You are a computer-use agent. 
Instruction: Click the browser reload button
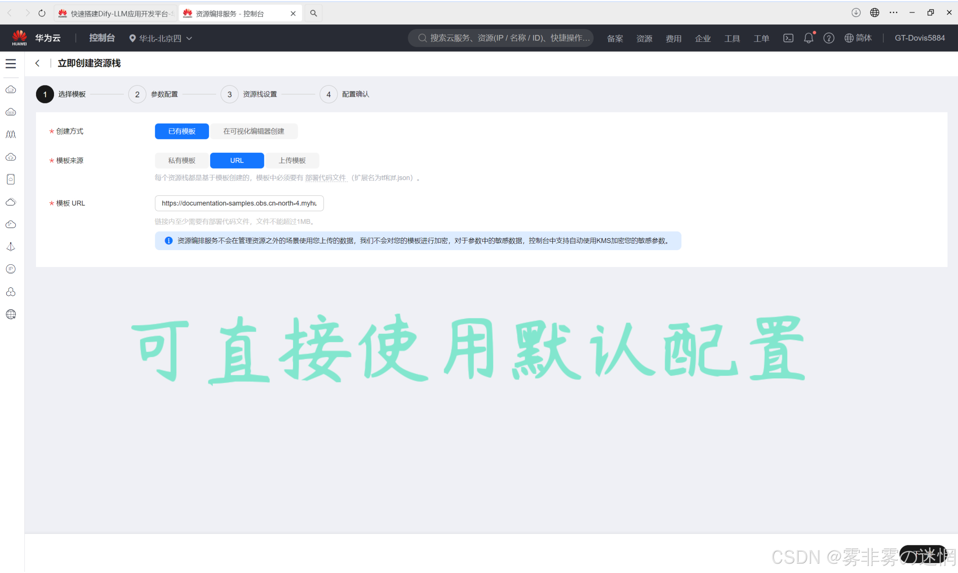click(42, 13)
